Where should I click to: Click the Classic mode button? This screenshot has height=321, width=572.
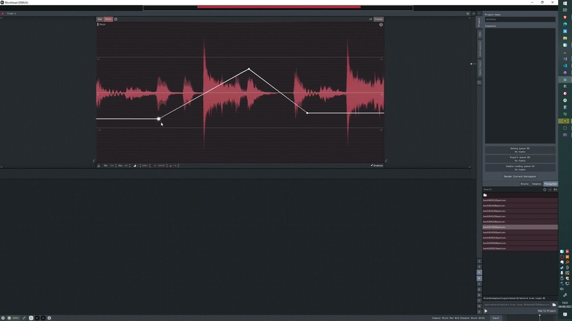point(379,19)
